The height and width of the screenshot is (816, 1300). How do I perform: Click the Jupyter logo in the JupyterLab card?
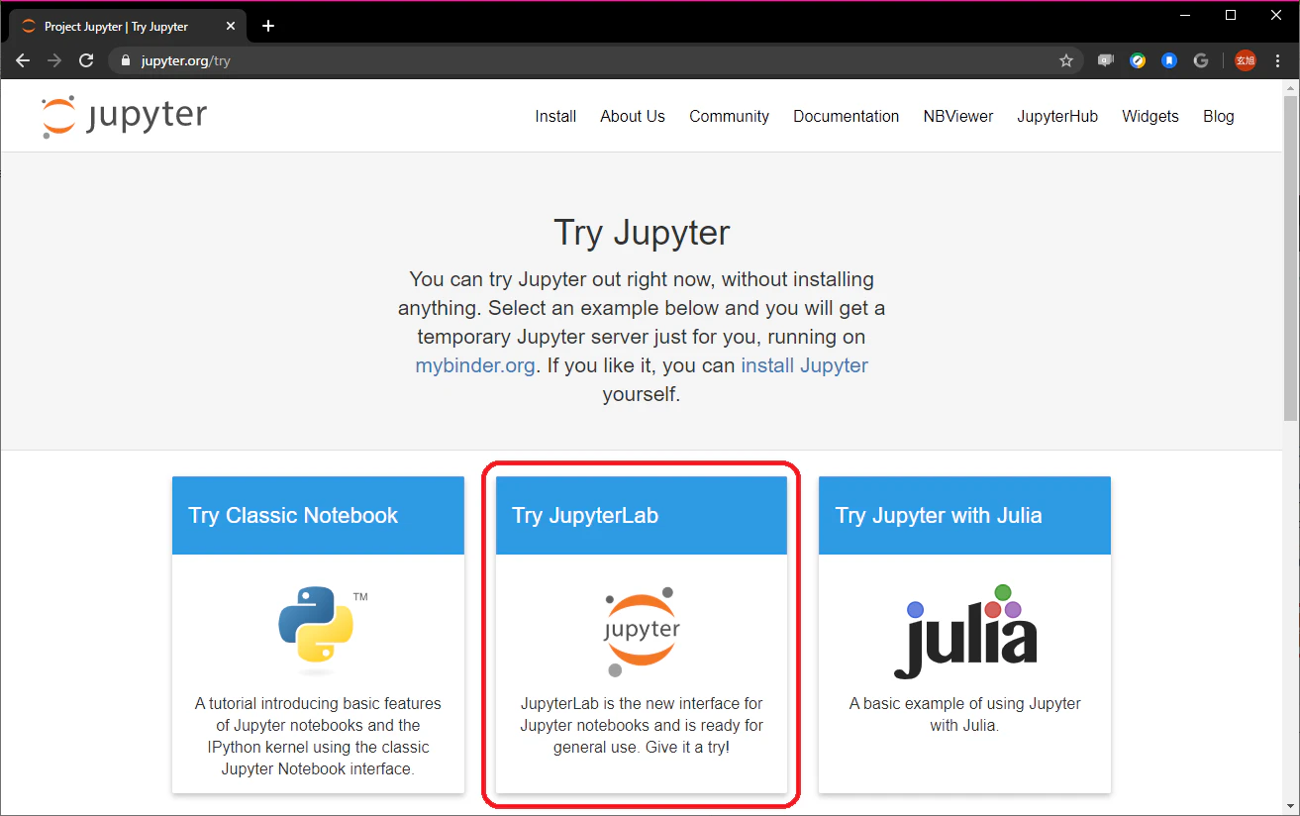coord(642,632)
